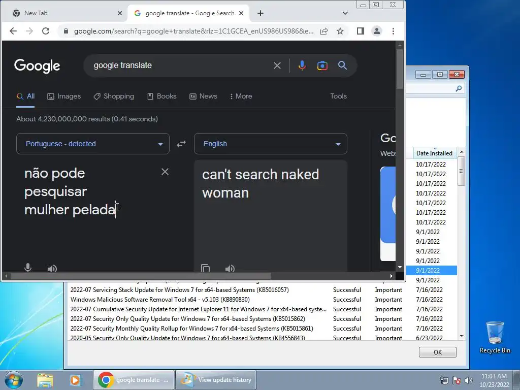Screen dimensions: 520x390
Task: Open the Chrome profile avatar
Action: pos(377,31)
